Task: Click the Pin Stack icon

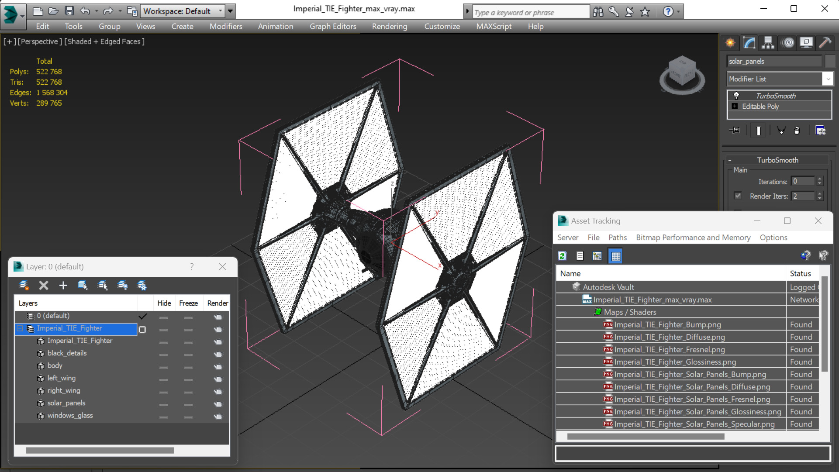Action: (735, 130)
